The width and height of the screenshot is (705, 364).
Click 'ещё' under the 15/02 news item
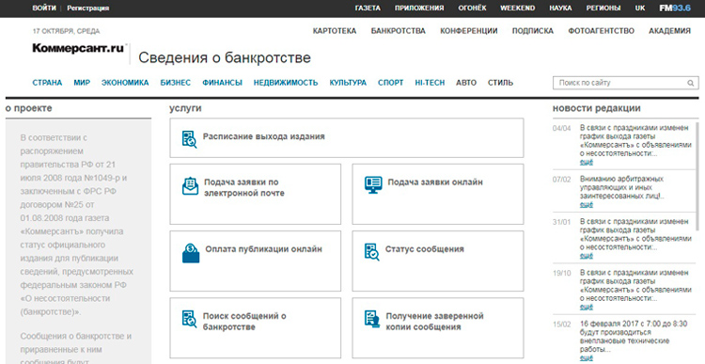click(x=587, y=357)
